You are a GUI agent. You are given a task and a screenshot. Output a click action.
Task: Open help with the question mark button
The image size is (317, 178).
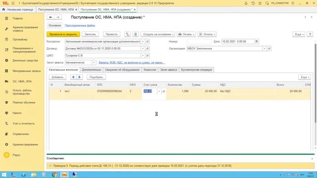310,34
